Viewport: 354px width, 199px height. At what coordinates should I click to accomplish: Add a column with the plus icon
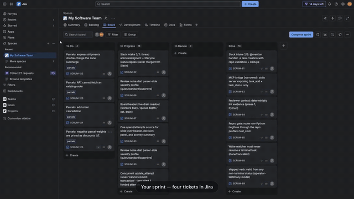[x=284, y=46]
